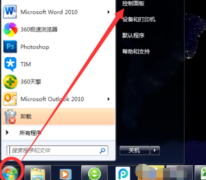206x180 pixels.
Task: Click the Photoshop label text
Action: pyautogui.click(x=35, y=47)
